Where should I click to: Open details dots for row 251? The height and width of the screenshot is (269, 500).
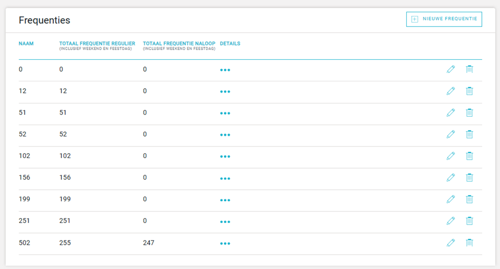[x=225, y=222]
